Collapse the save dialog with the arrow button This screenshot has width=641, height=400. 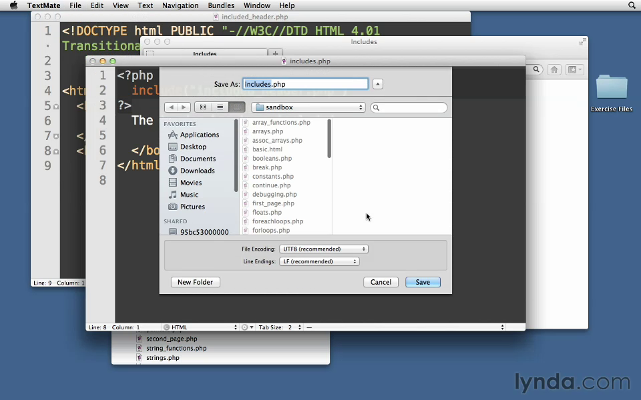pyautogui.click(x=378, y=84)
